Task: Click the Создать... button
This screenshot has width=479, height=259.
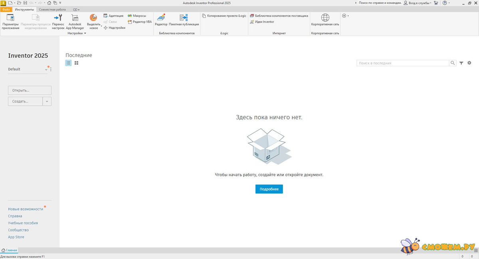Action: (x=25, y=101)
